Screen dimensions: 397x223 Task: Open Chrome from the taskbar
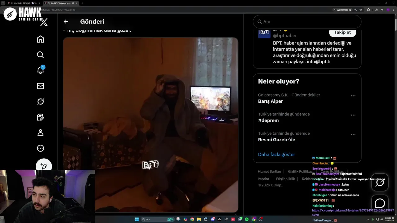pyautogui.click(x=192, y=219)
